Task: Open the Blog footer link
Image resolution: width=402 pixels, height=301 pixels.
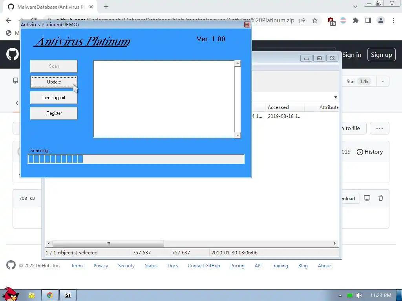Action: coord(303,266)
